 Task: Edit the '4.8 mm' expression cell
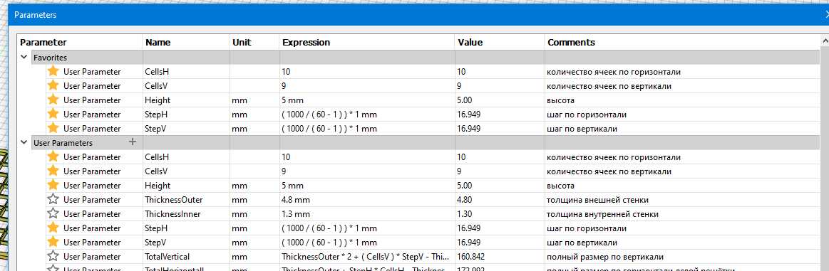(367, 200)
